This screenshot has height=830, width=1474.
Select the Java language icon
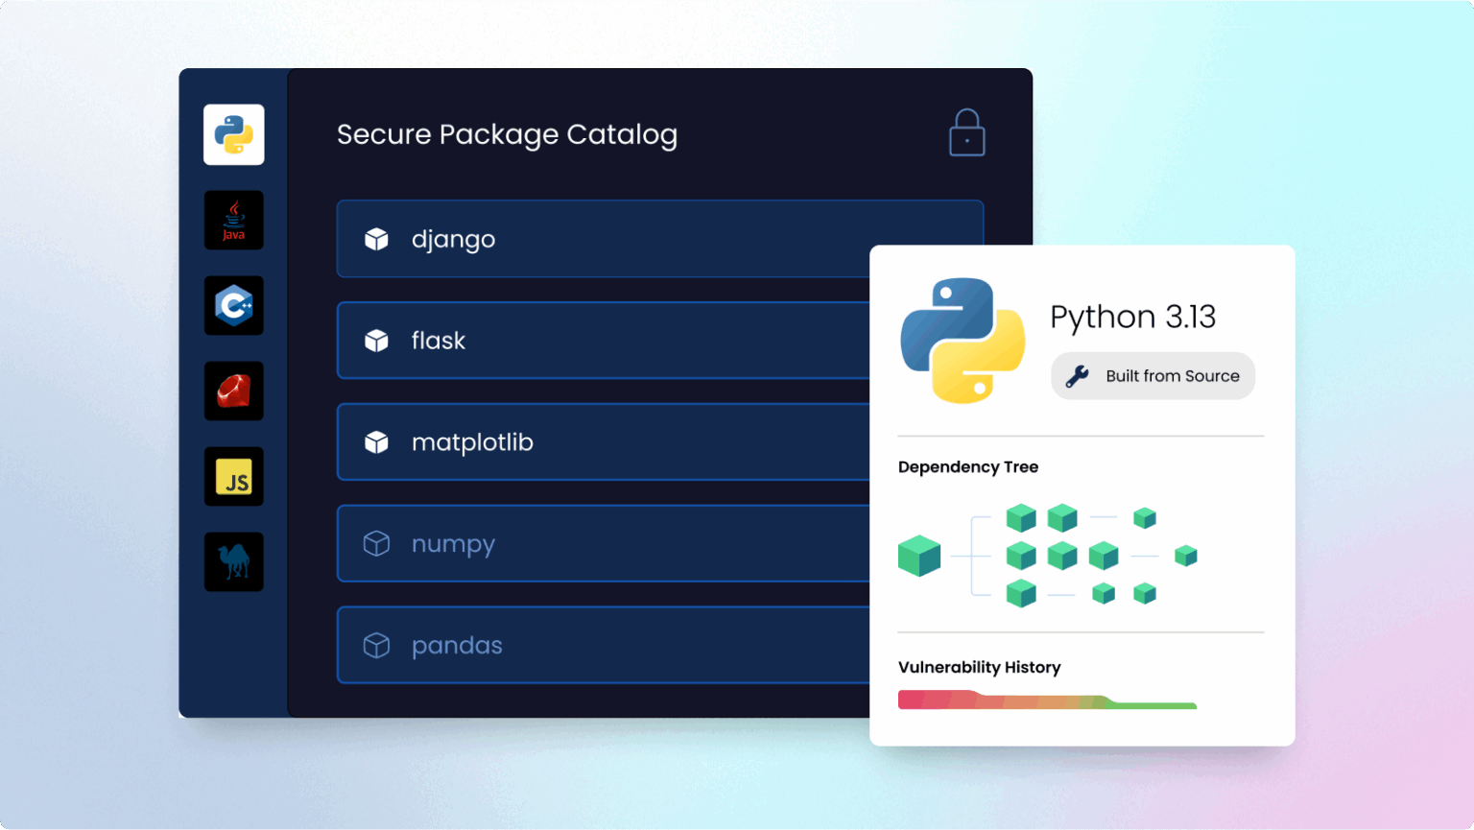coord(233,220)
